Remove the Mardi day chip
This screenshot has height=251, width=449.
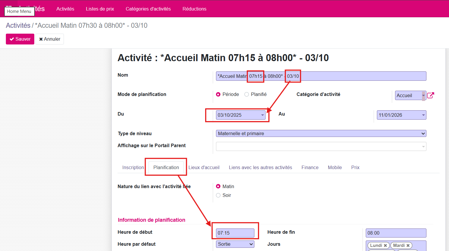pyautogui.click(x=409, y=245)
